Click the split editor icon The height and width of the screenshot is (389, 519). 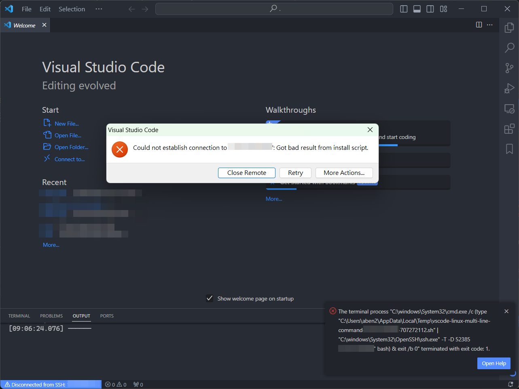click(479, 25)
